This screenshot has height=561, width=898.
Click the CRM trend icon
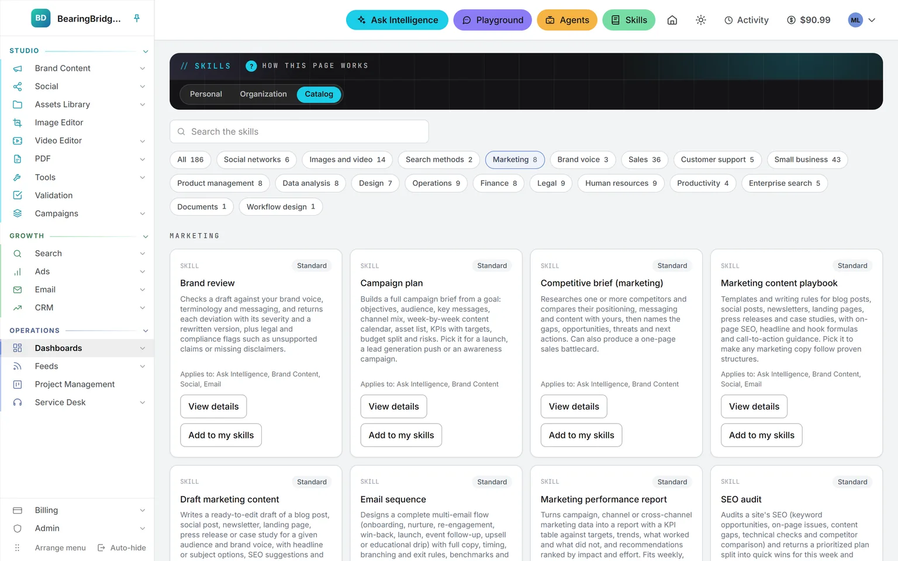pyautogui.click(x=18, y=308)
